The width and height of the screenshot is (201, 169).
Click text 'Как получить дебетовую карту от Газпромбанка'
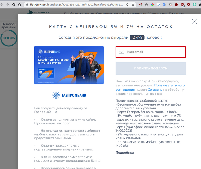(61, 110)
